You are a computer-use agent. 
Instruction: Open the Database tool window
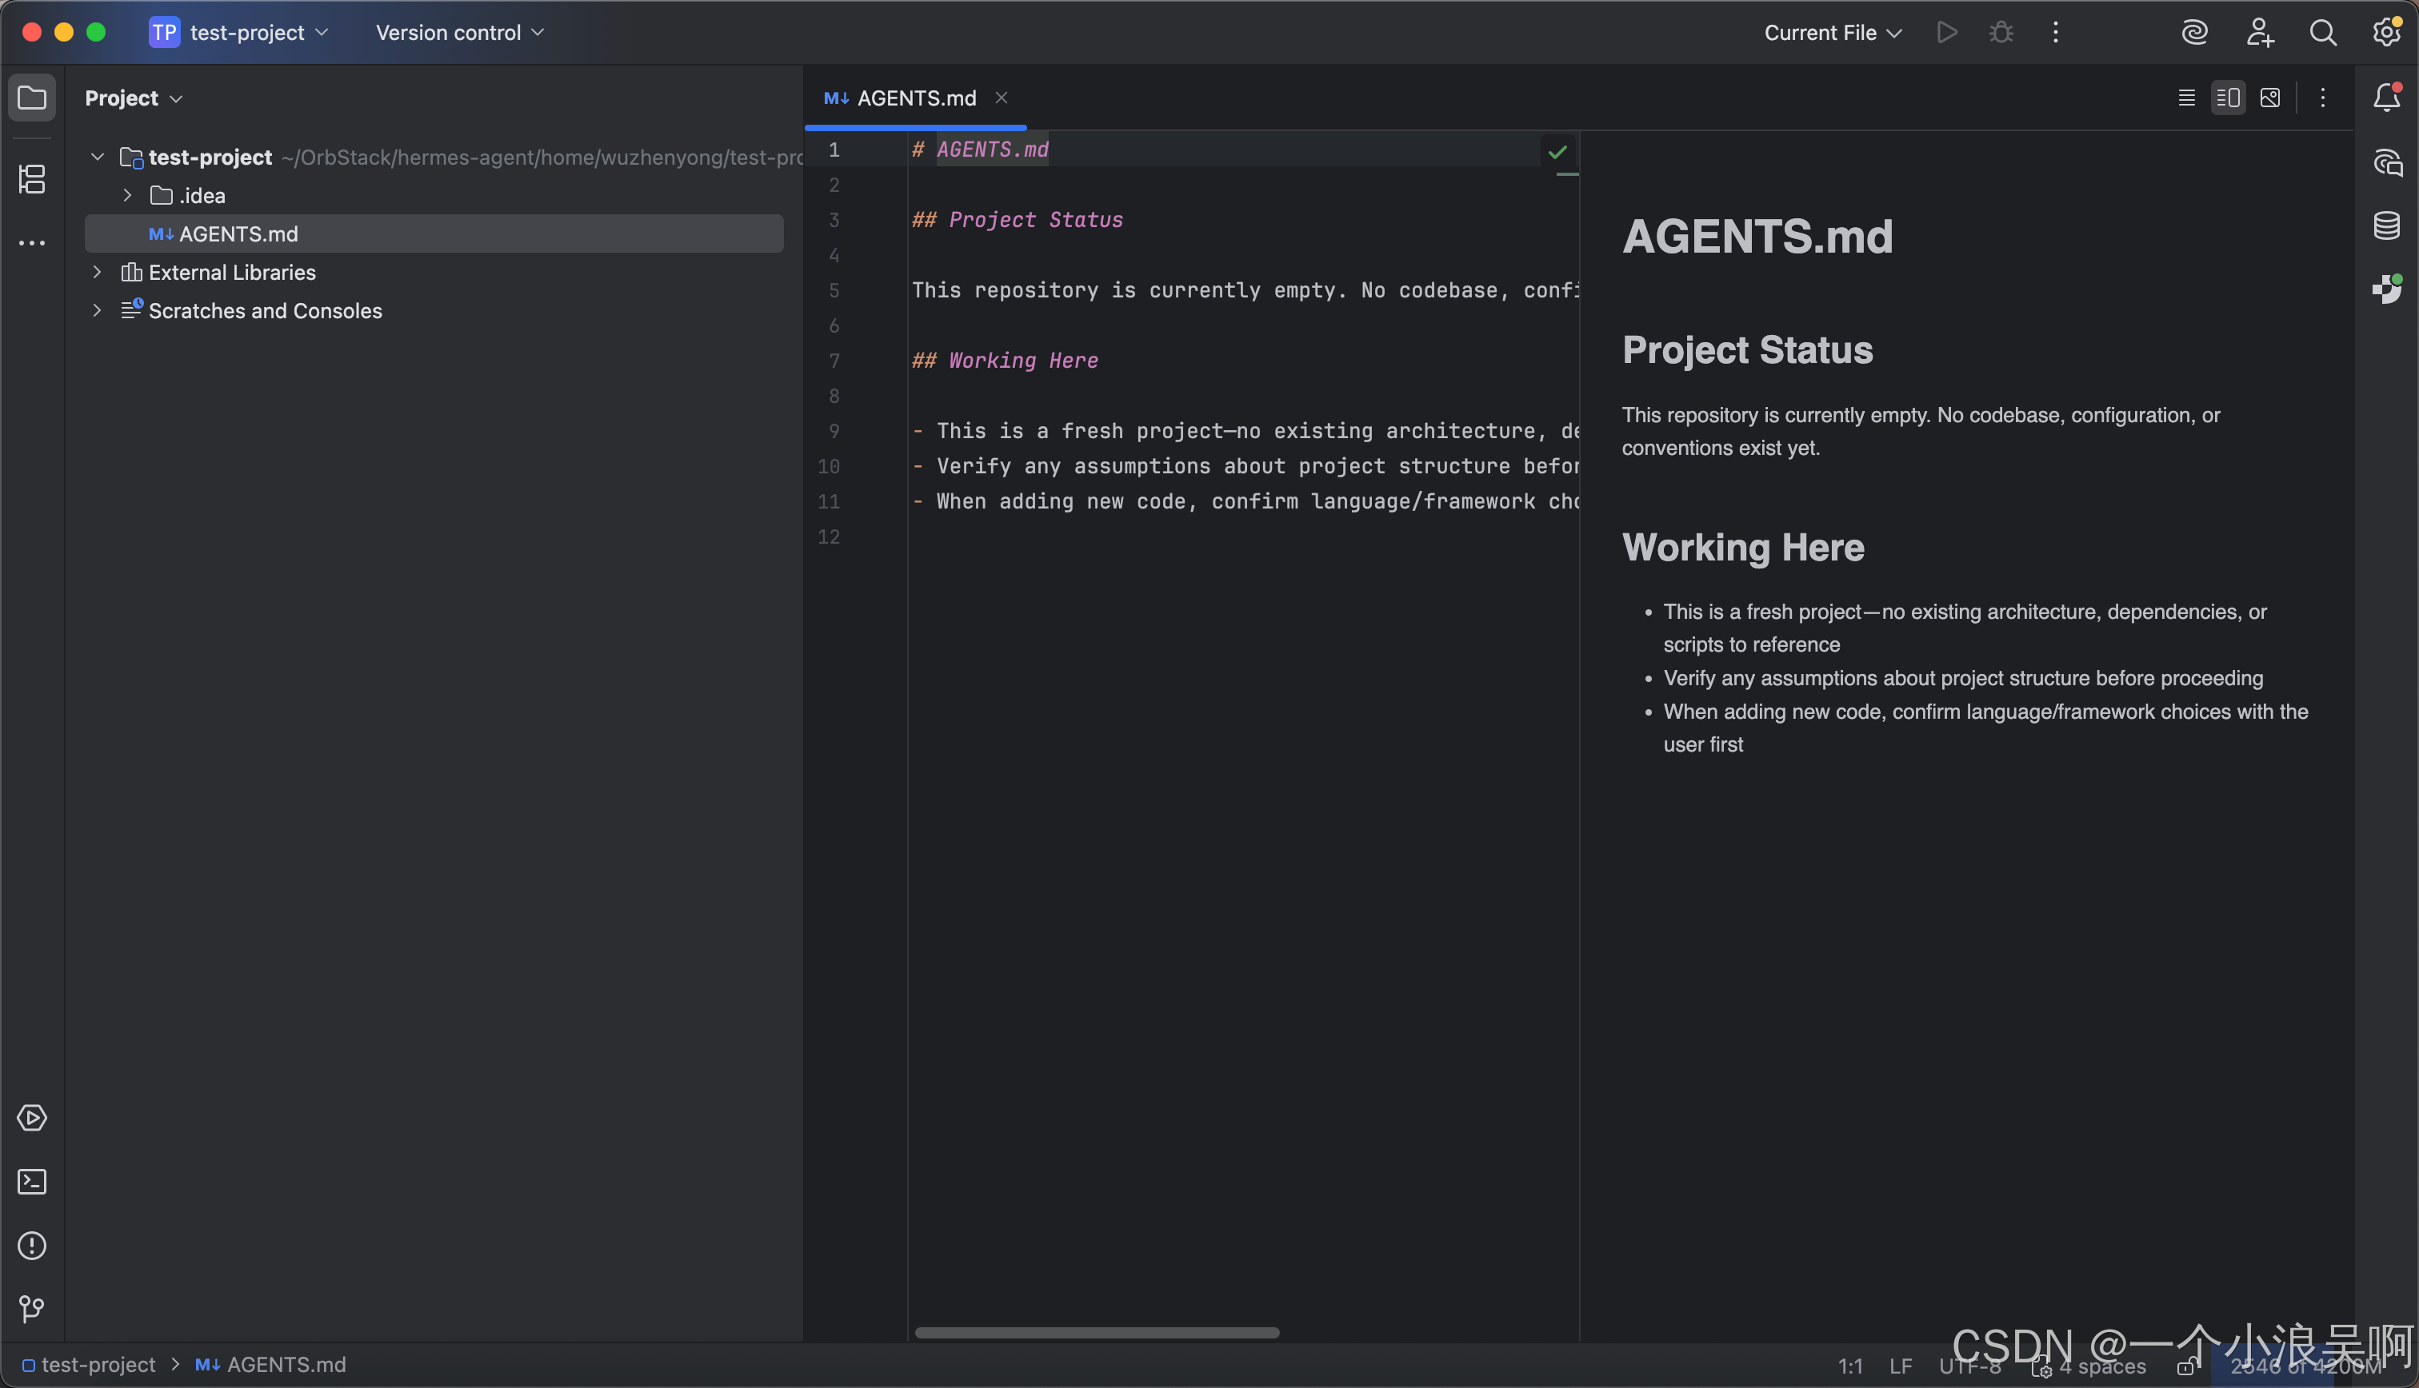2386,226
